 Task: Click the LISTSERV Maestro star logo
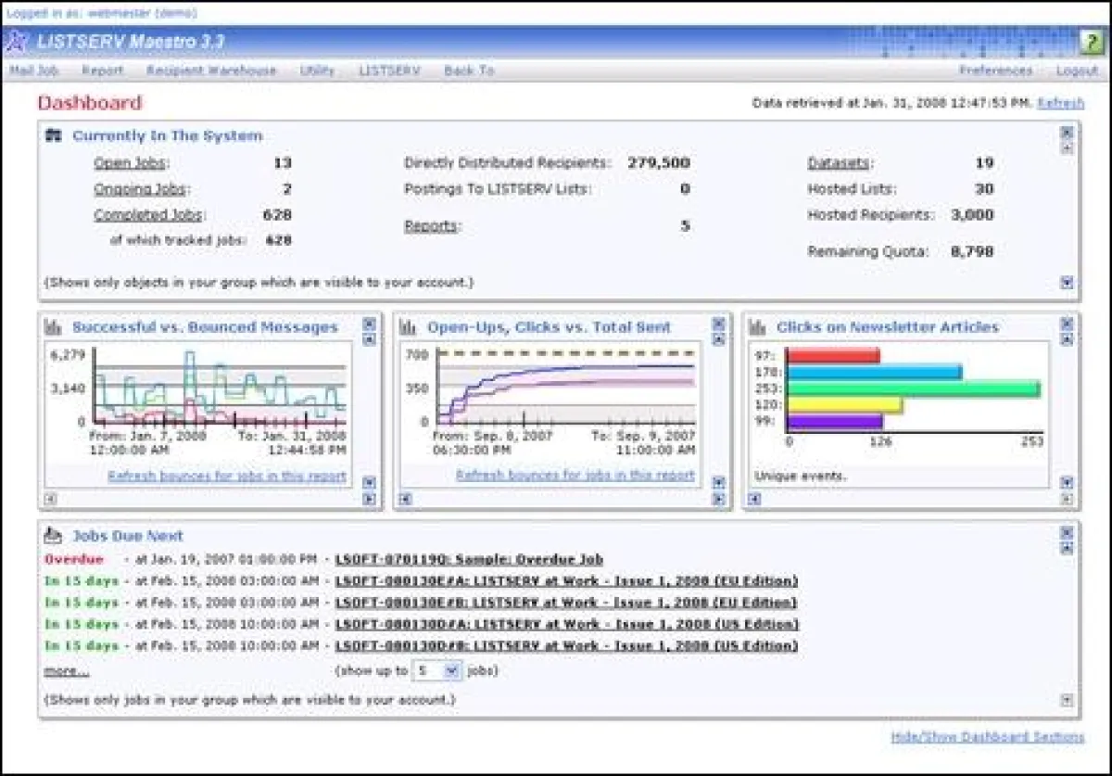pos(18,43)
